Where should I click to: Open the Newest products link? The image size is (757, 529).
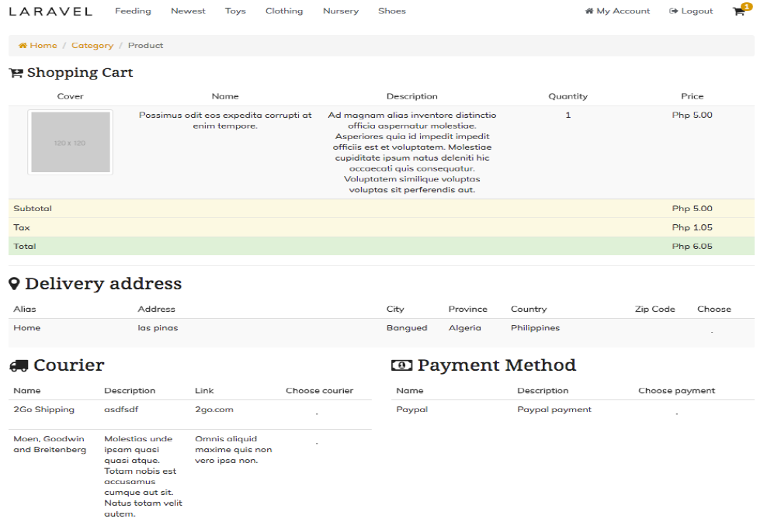coord(188,12)
